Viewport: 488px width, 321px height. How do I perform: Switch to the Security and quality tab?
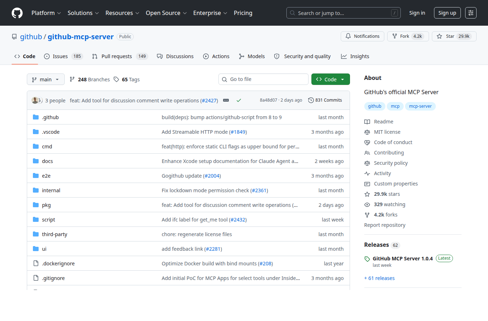pyautogui.click(x=302, y=56)
